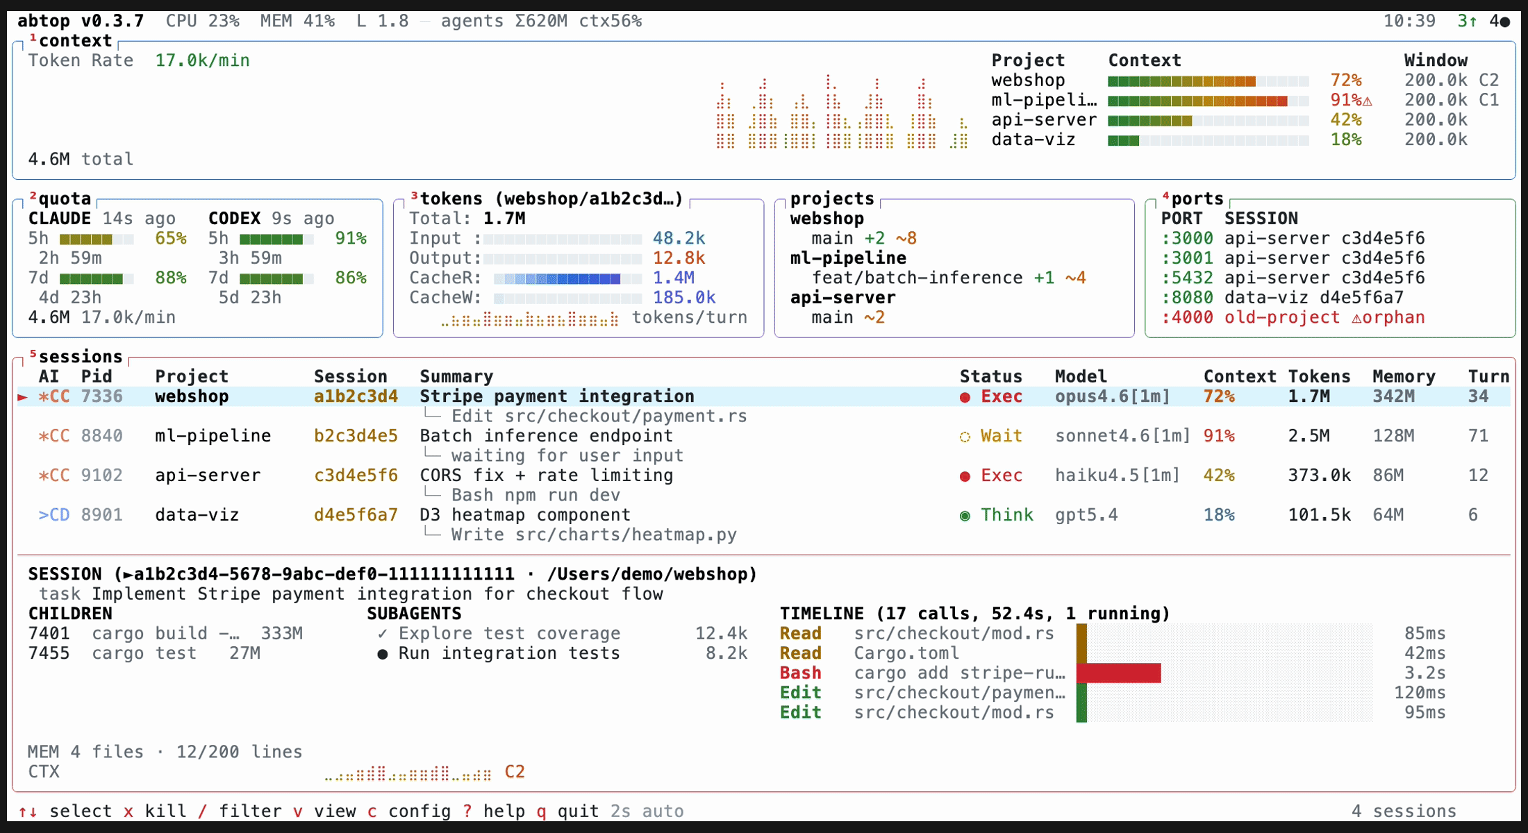Click the warning triangle next to 91% context
1528x833 pixels.
[1368, 101]
